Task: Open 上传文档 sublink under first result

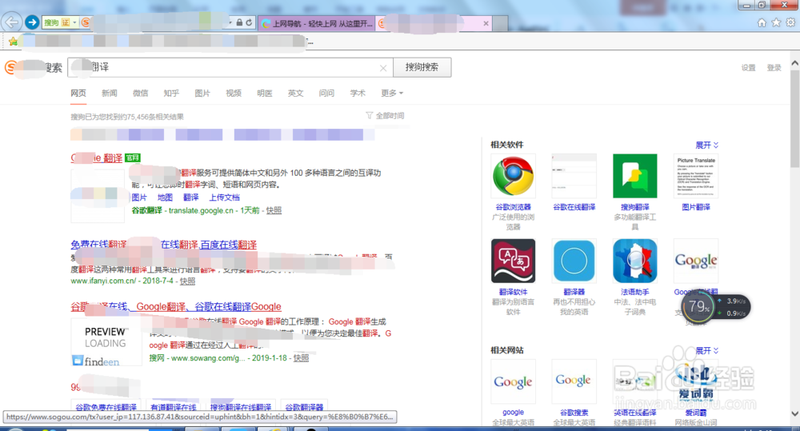Action: [224, 198]
